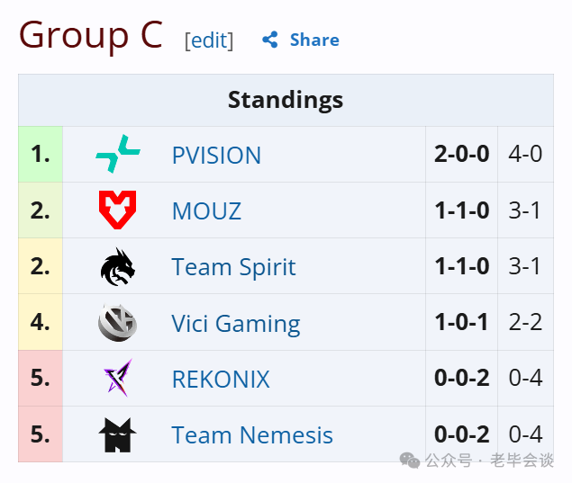
Task: Click the share icon next to Share
Action: 270,40
